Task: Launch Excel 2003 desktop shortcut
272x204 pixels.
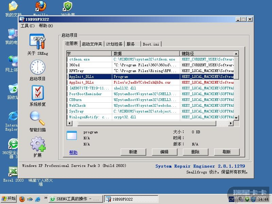Action: pyautogui.click(x=13, y=174)
